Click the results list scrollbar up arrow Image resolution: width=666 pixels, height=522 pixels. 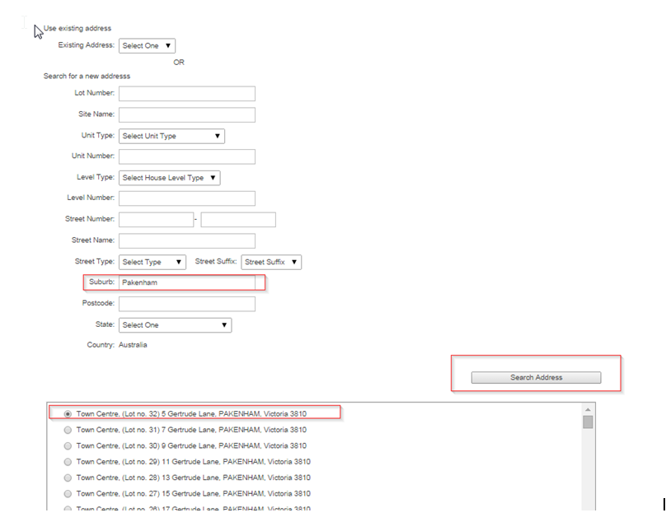click(x=588, y=409)
